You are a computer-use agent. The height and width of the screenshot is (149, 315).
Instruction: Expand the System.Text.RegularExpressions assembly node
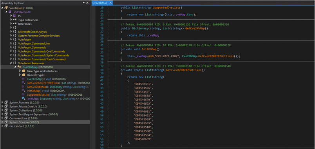click(x=2, y=114)
